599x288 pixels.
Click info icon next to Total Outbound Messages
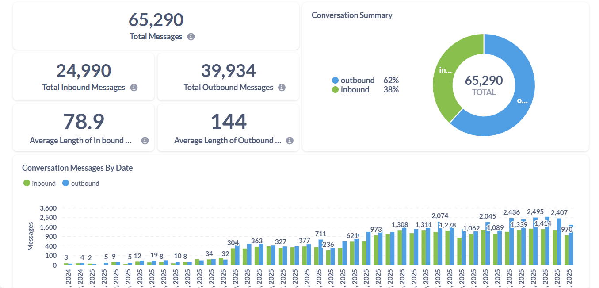[x=282, y=88]
